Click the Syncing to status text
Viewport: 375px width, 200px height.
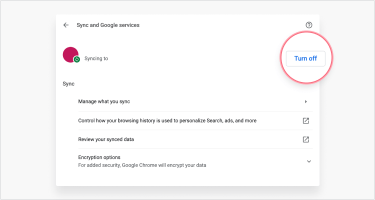[96, 58]
